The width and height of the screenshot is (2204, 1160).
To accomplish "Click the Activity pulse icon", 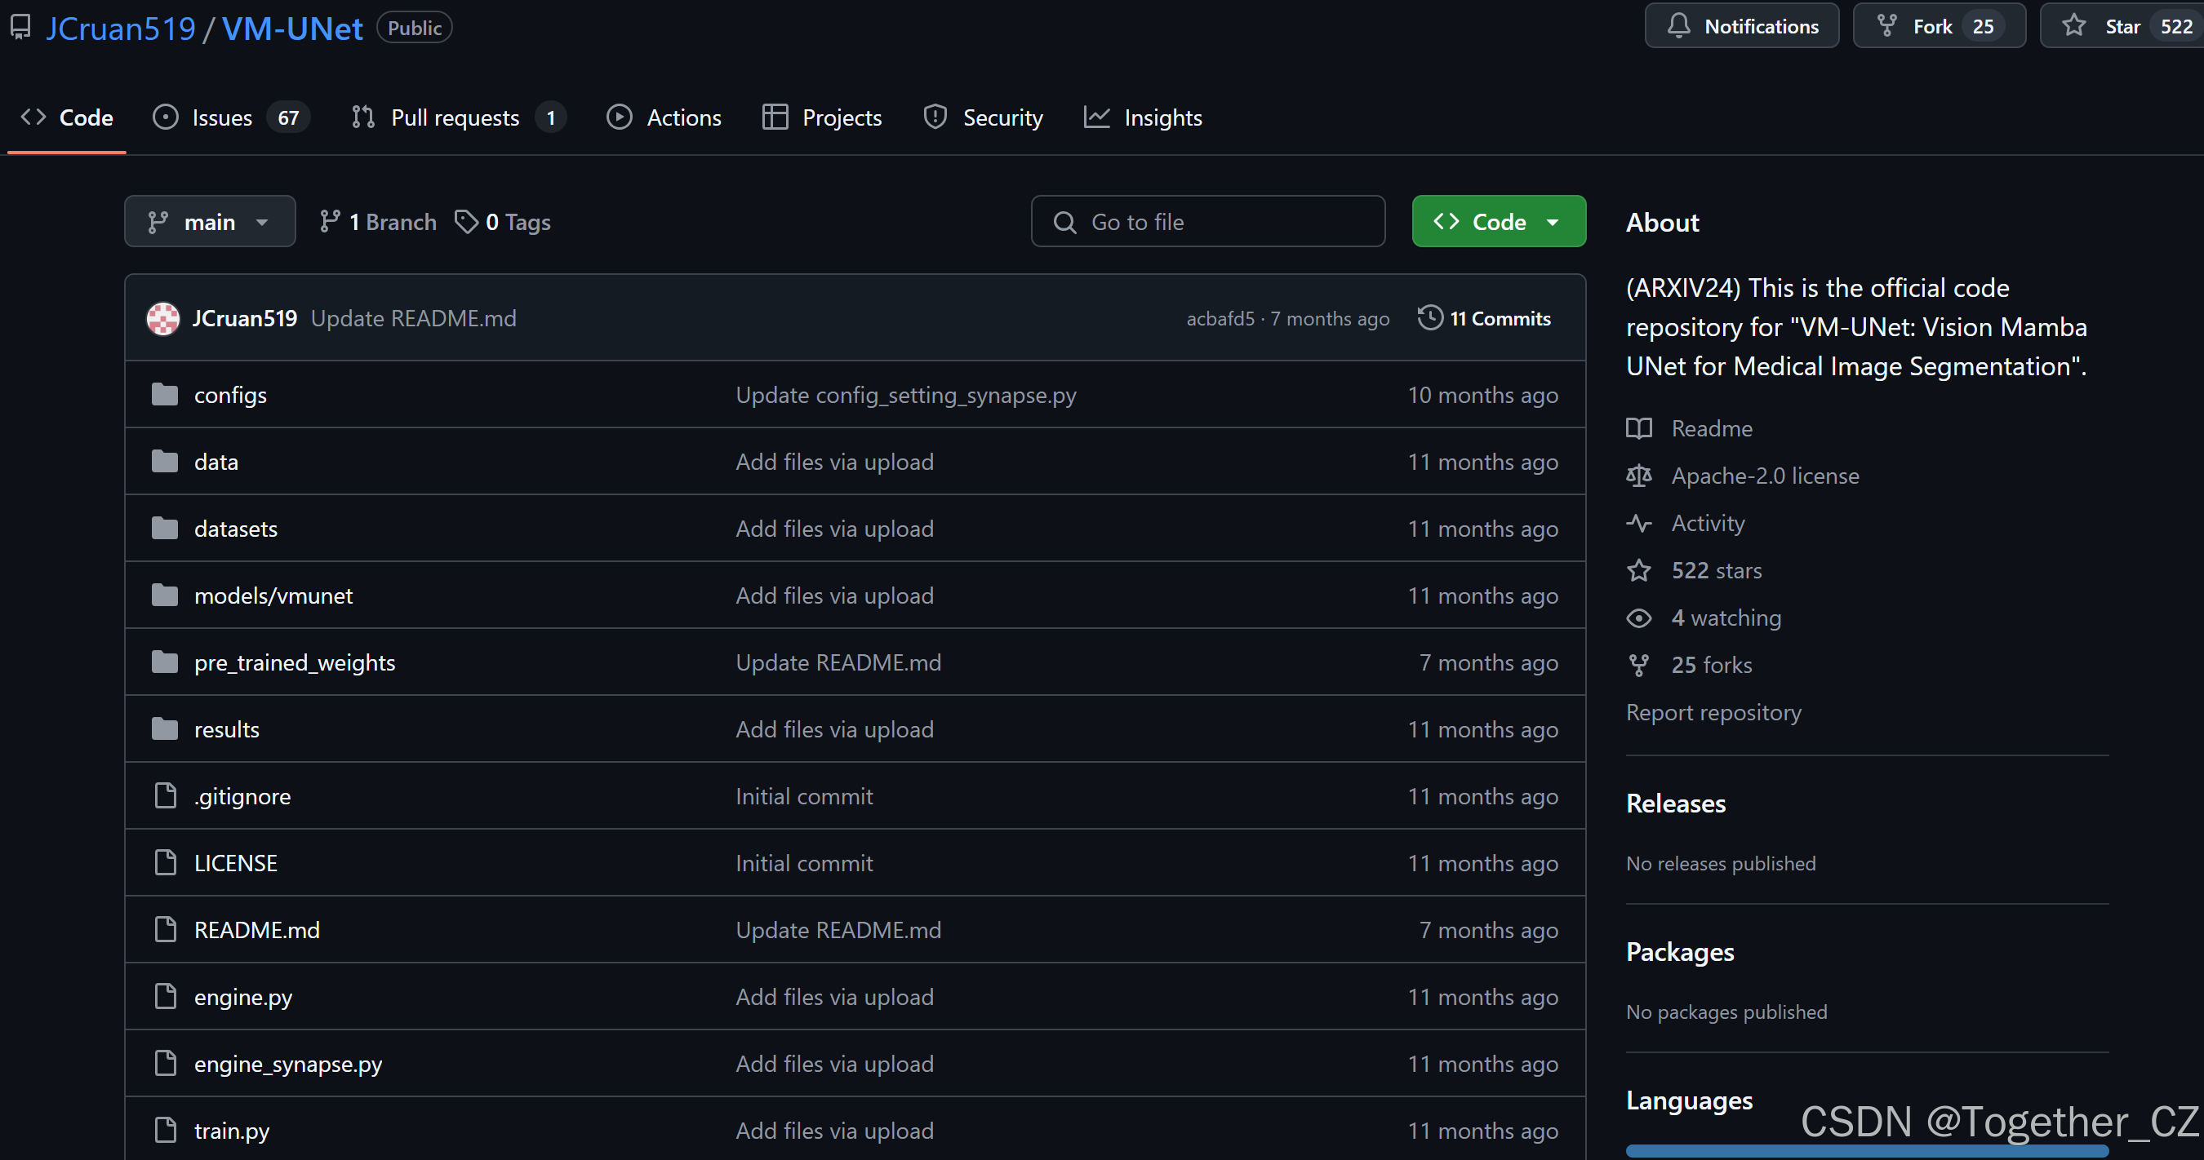I will [1638, 523].
